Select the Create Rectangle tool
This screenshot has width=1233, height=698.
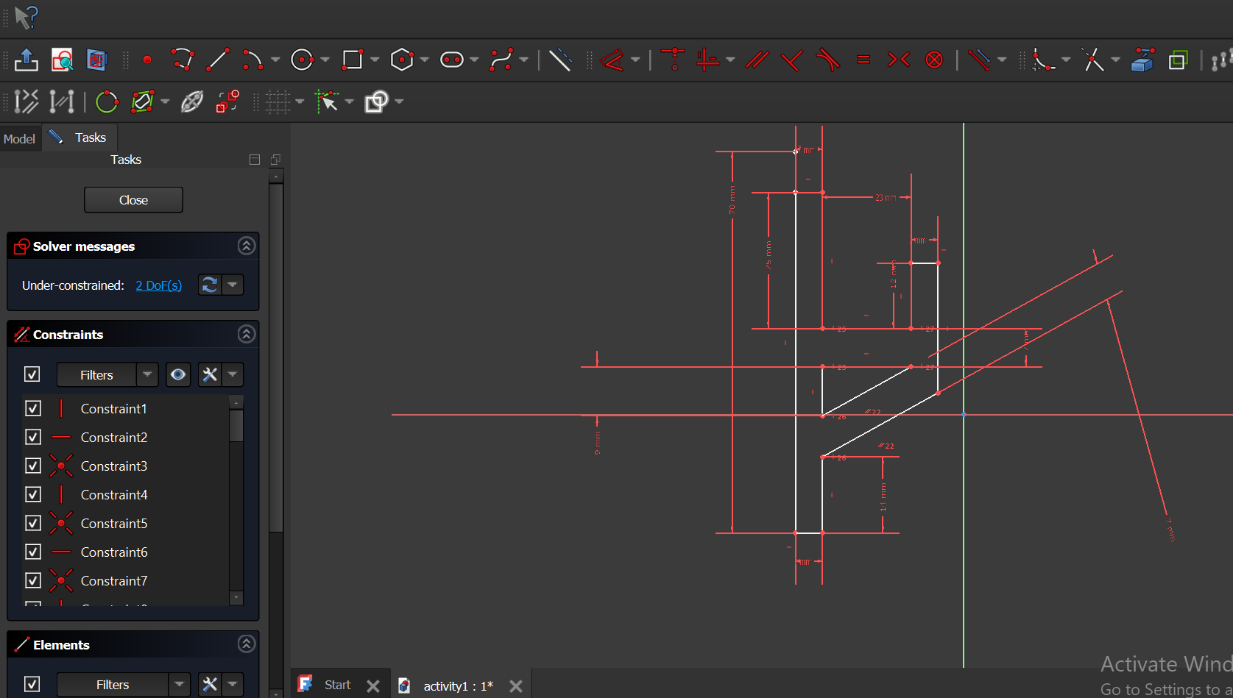pos(353,60)
